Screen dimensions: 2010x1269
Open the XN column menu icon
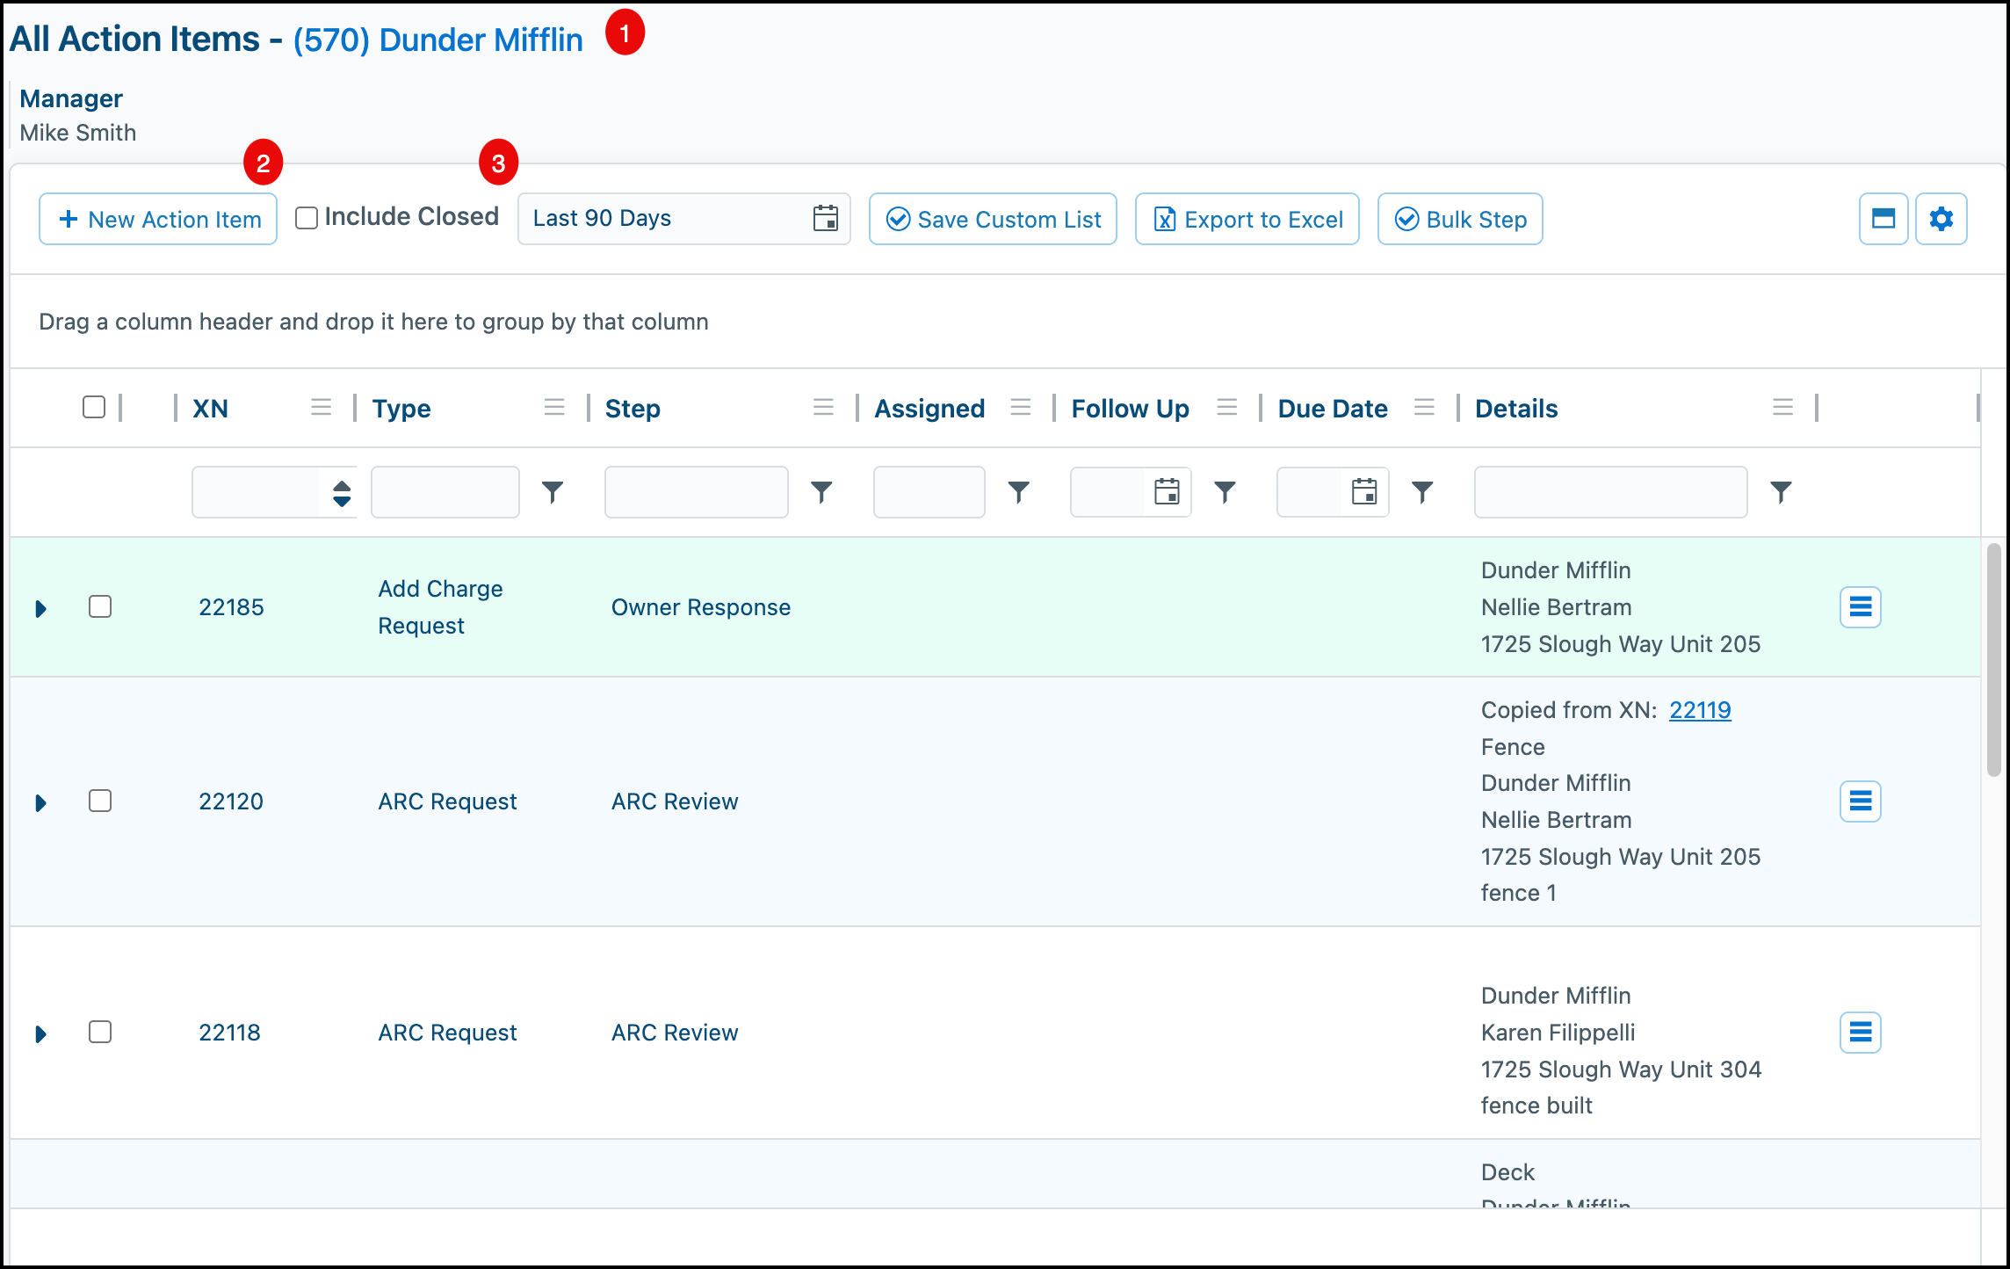(x=322, y=407)
